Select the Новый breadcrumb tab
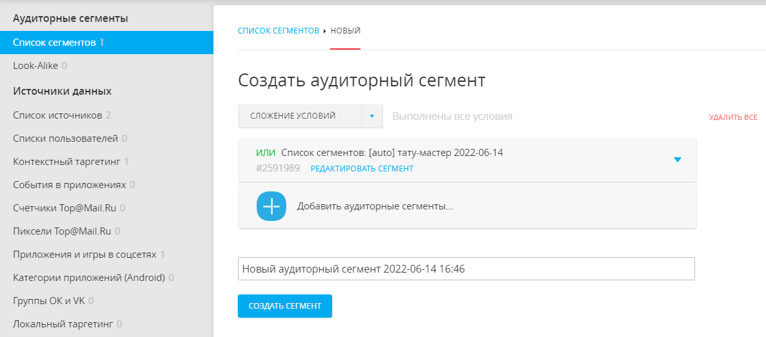Viewport: 766px width, 337px height. pos(346,31)
